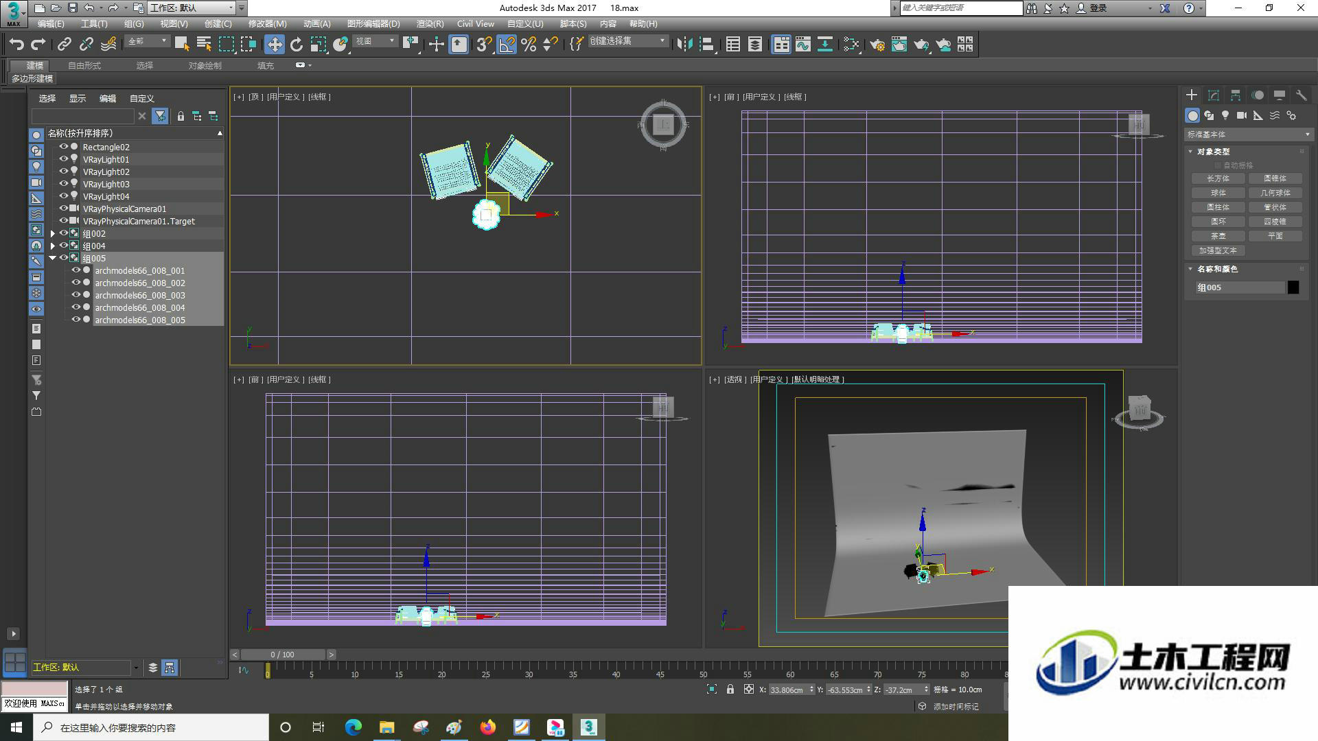Select the Select and Link tool
The width and height of the screenshot is (1318, 741).
65,45
